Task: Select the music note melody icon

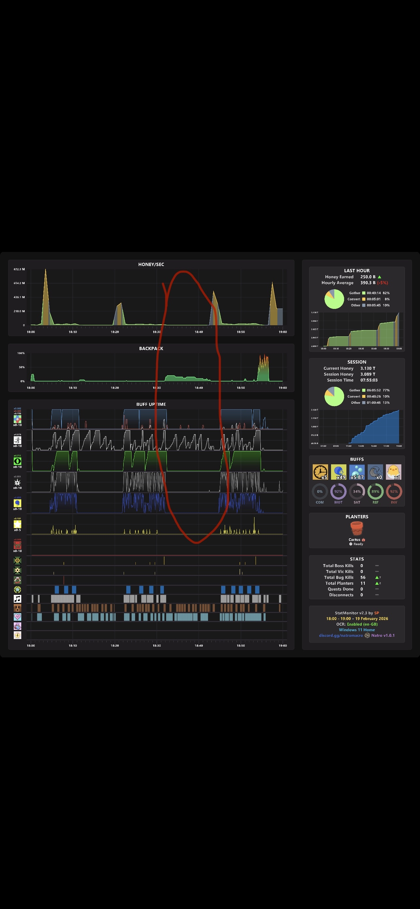Action: pyautogui.click(x=17, y=598)
